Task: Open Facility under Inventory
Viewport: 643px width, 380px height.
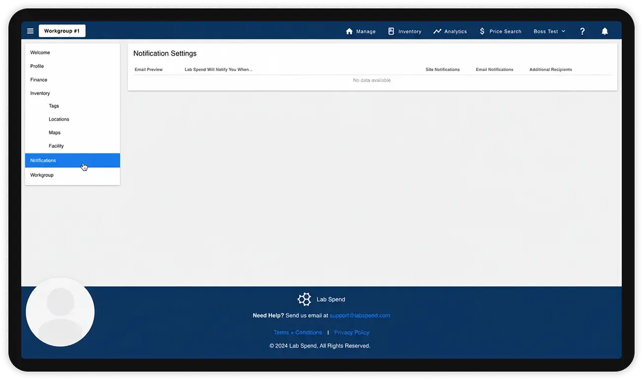Action: [56, 146]
